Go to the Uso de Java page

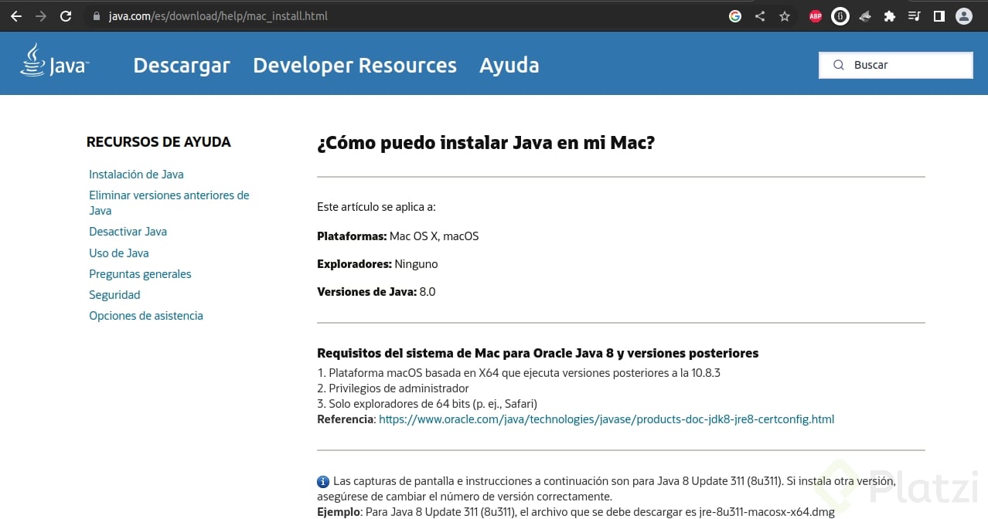click(119, 253)
